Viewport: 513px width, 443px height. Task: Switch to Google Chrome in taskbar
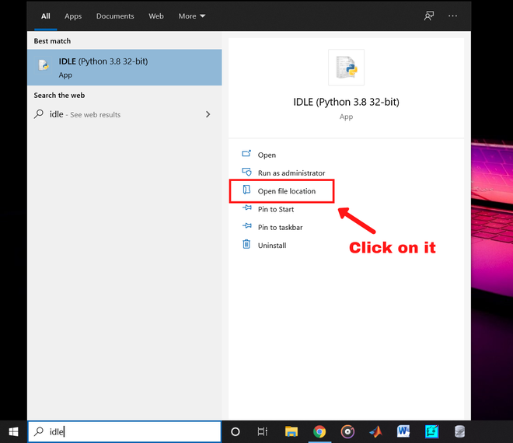click(x=319, y=432)
